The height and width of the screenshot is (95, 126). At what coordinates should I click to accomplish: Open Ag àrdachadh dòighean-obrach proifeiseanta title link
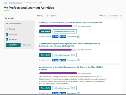[70, 45]
